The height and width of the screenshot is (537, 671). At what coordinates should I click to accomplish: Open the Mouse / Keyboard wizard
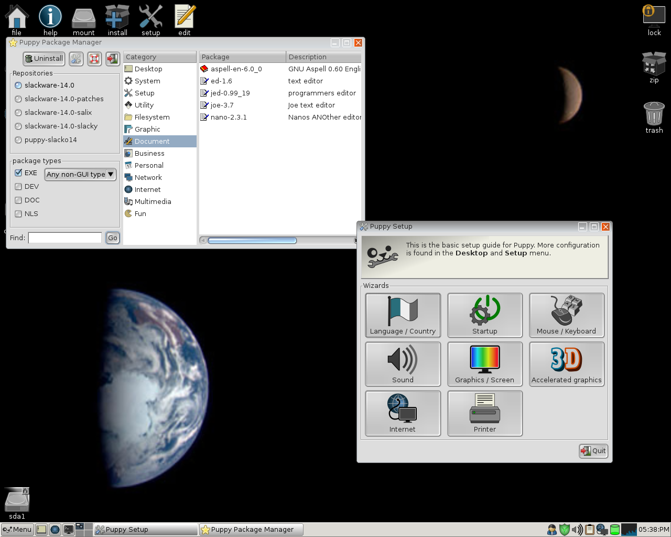tap(567, 315)
